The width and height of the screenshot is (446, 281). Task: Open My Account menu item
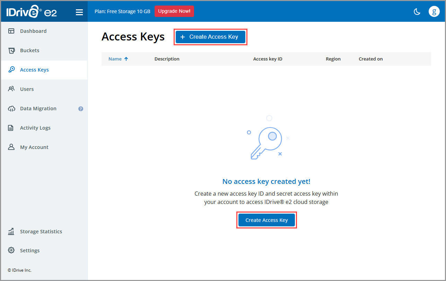44,147
